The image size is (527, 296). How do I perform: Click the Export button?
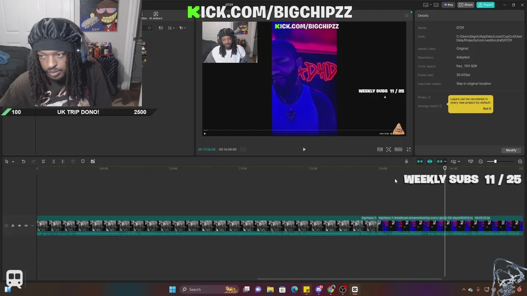pos(485,5)
